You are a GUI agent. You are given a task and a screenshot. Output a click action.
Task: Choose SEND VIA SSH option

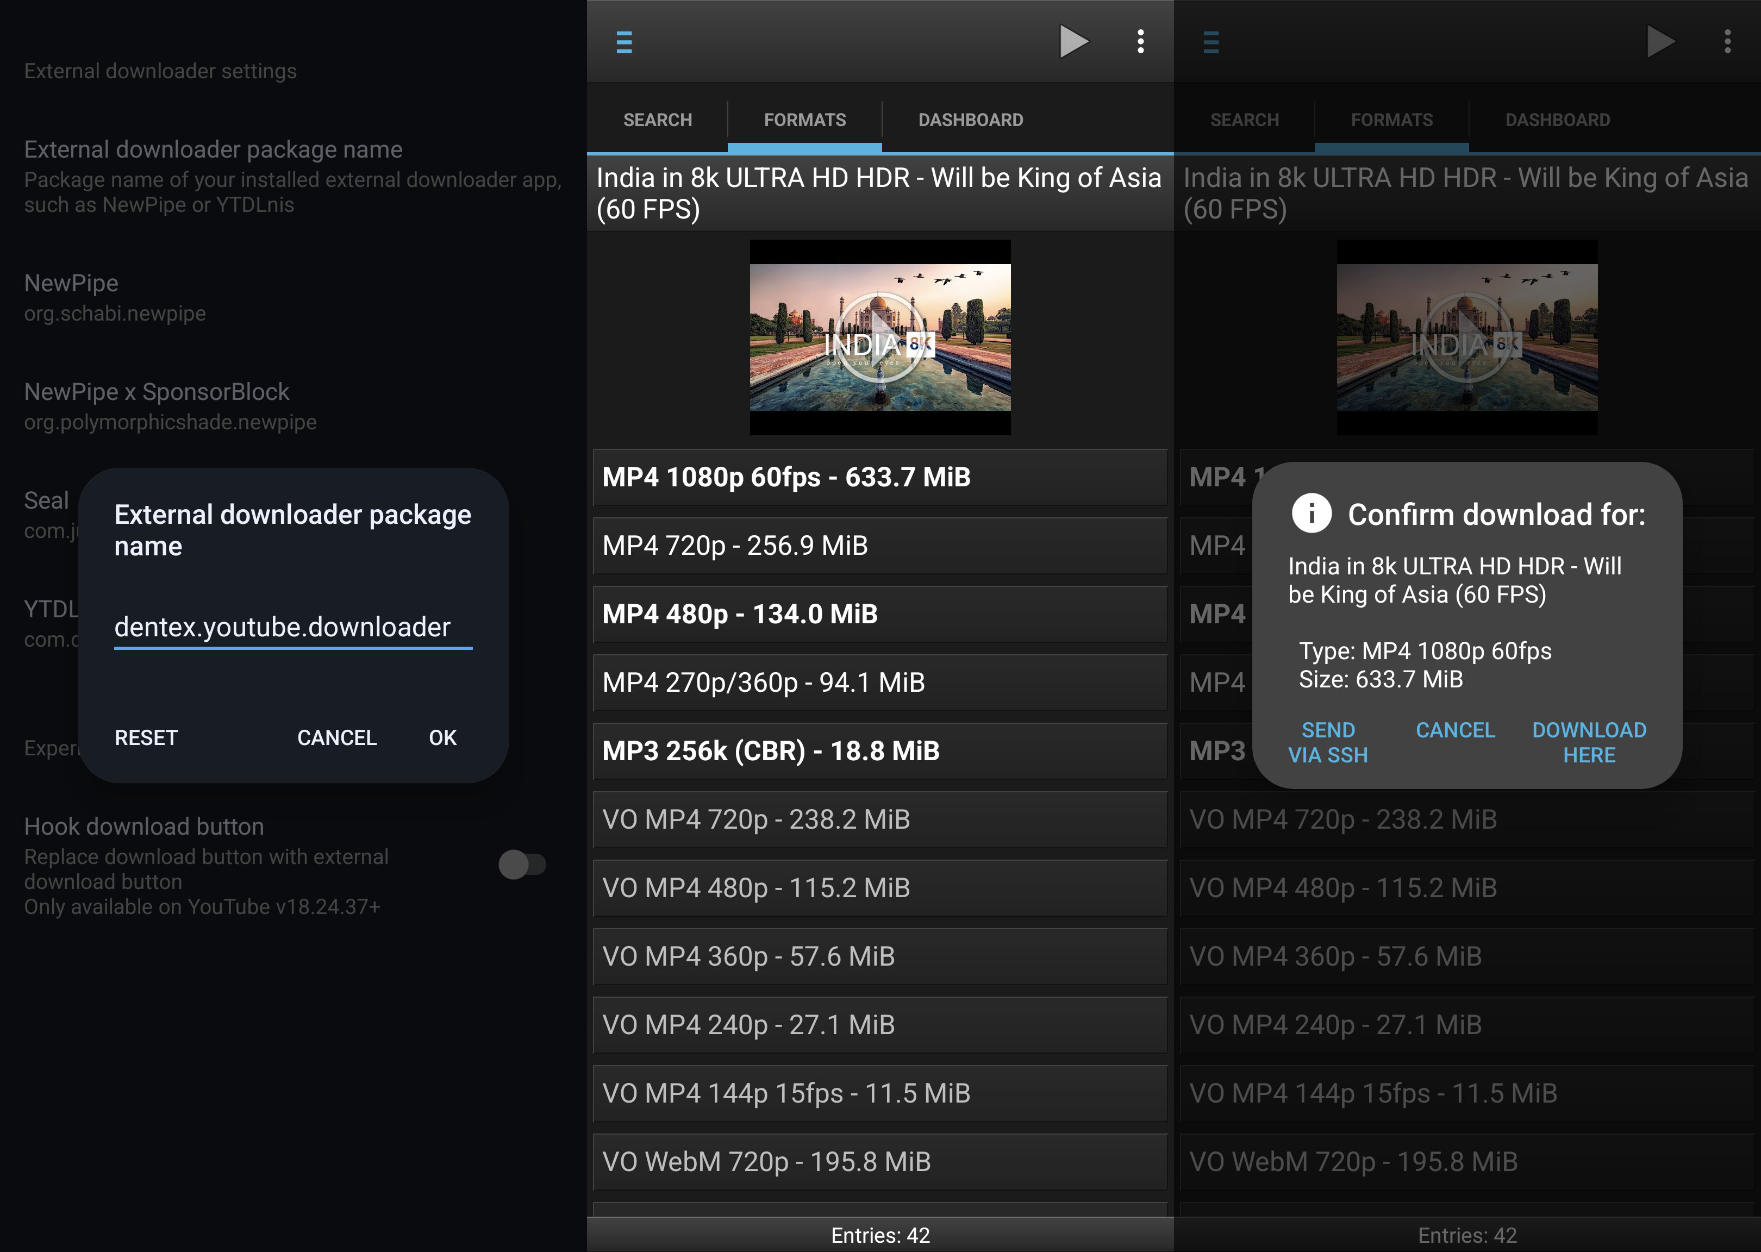coord(1328,742)
